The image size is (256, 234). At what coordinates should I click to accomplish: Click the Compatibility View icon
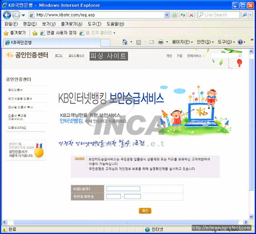[174, 15]
